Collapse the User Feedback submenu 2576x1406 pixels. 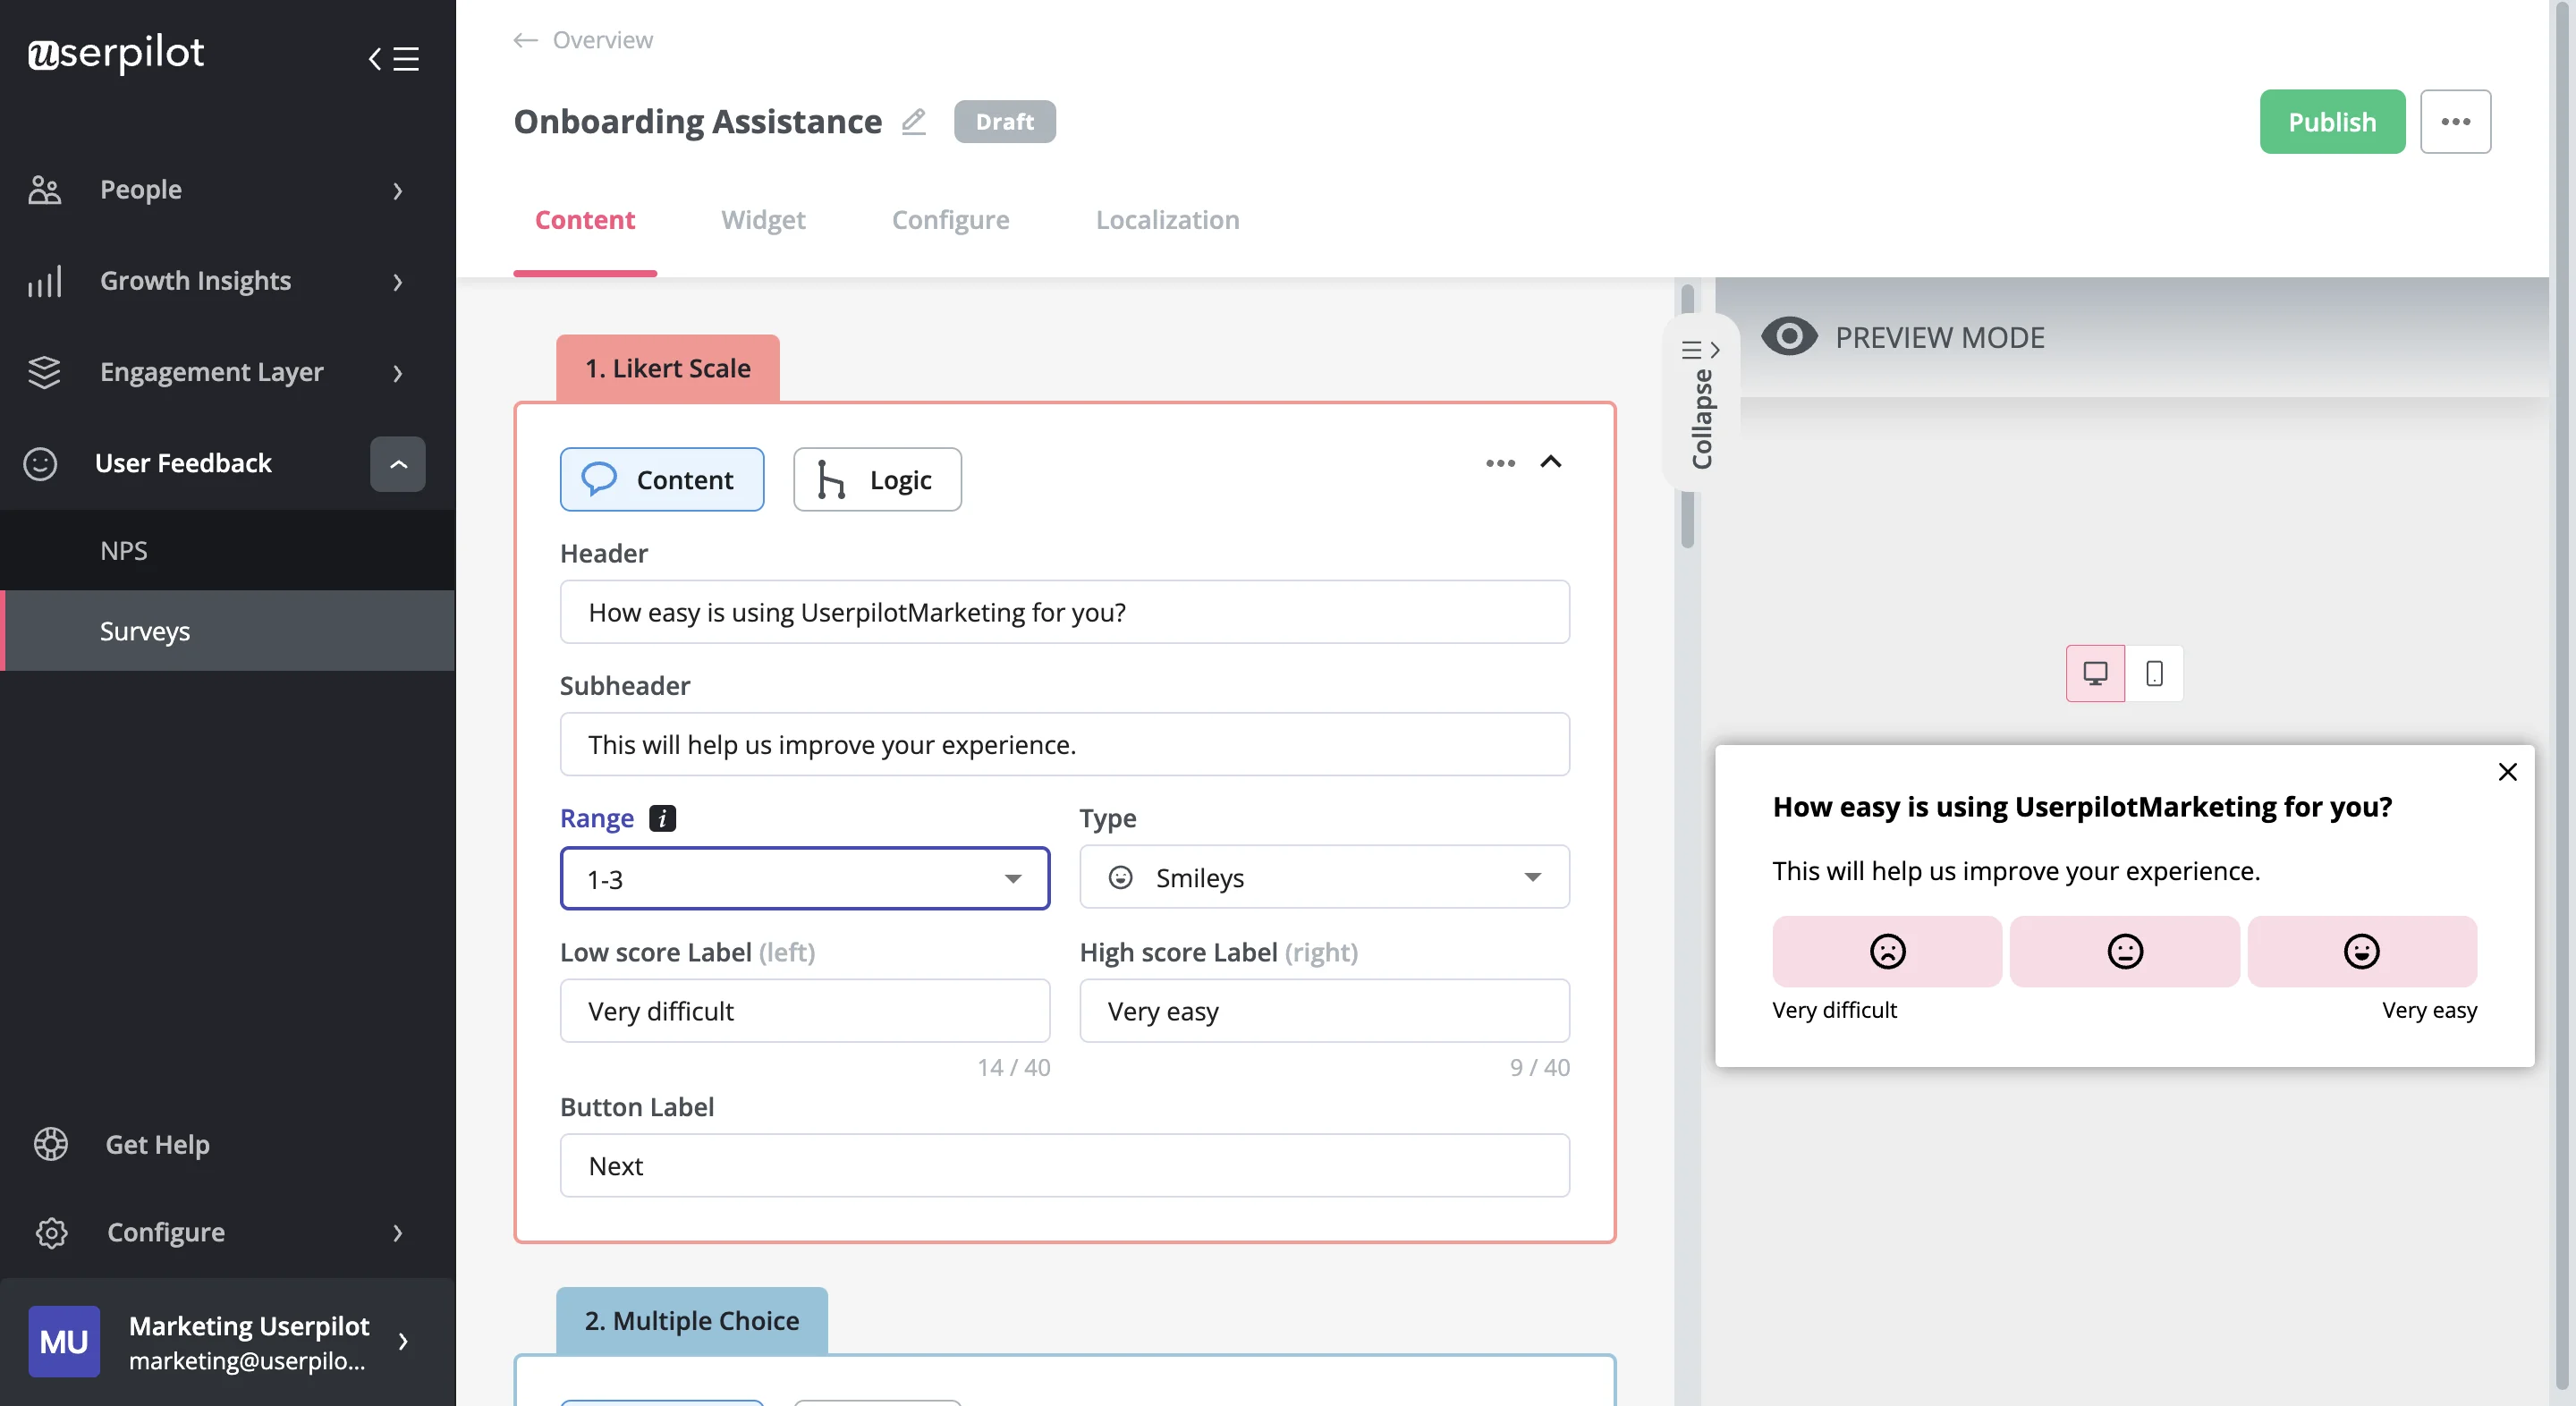click(x=398, y=464)
